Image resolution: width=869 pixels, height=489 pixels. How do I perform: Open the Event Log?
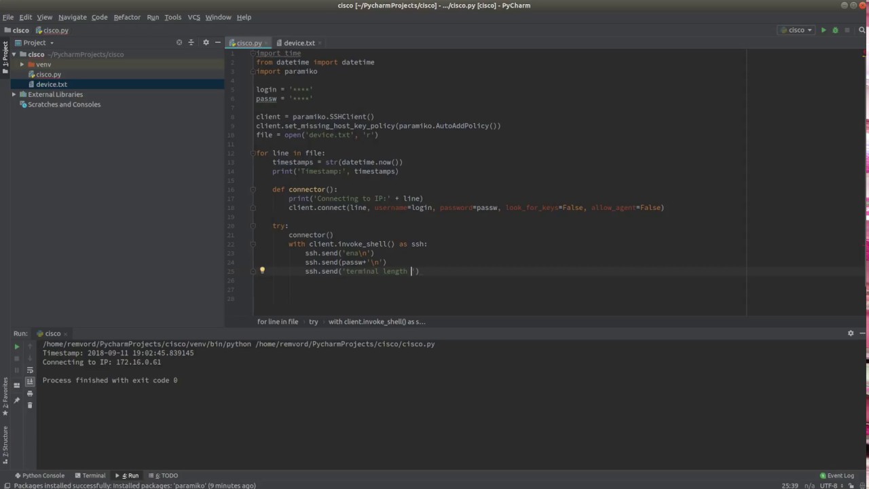coord(837,475)
